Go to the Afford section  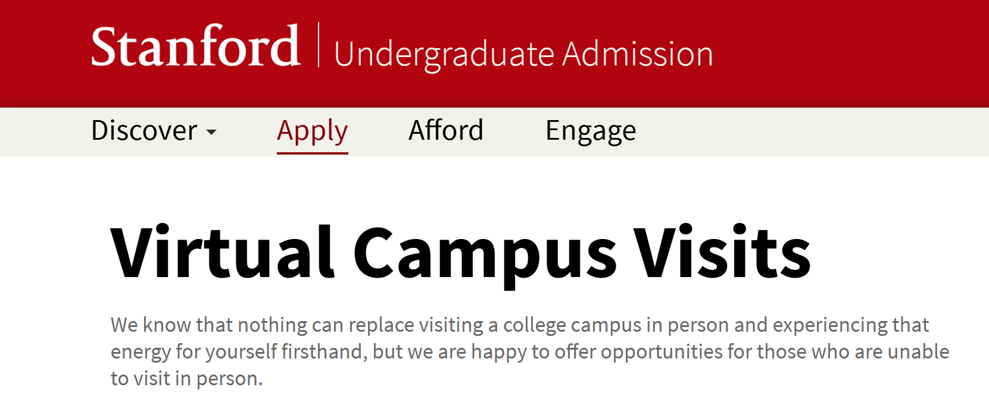coord(446,130)
